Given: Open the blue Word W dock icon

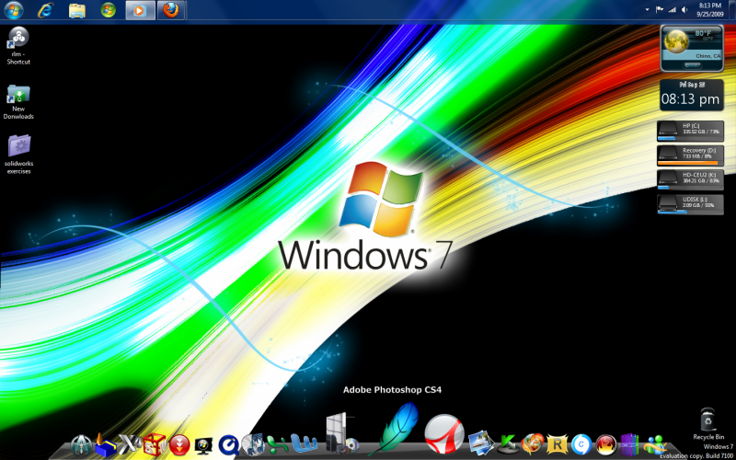Looking at the screenshot, I should [304, 443].
